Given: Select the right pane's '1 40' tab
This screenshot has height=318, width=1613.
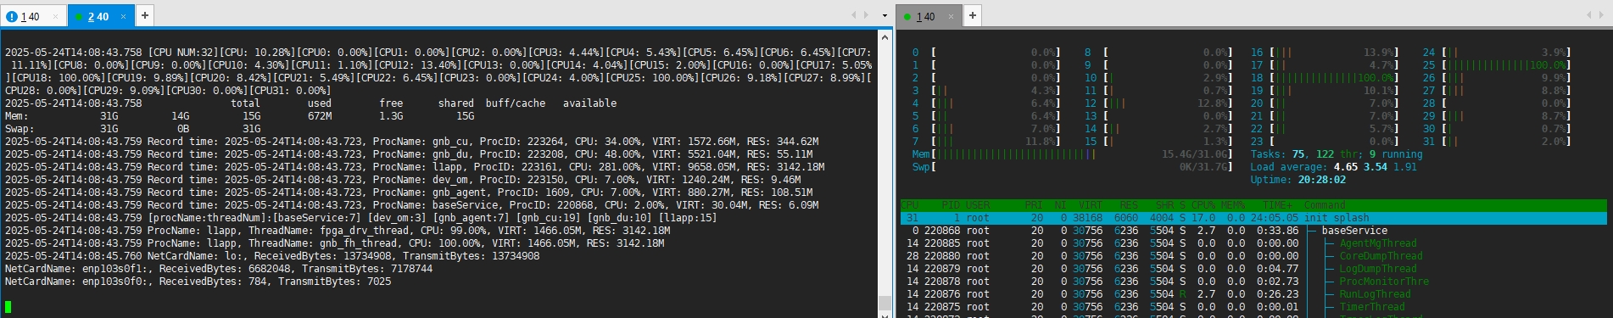Looking at the screenshot, I should 929,16.
